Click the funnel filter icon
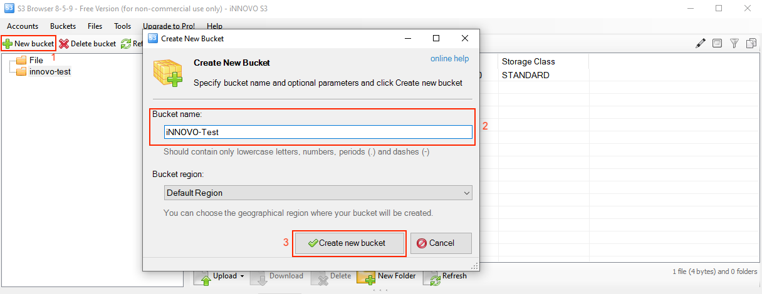Viewport: 762px width, 294px height. point(734,43)
